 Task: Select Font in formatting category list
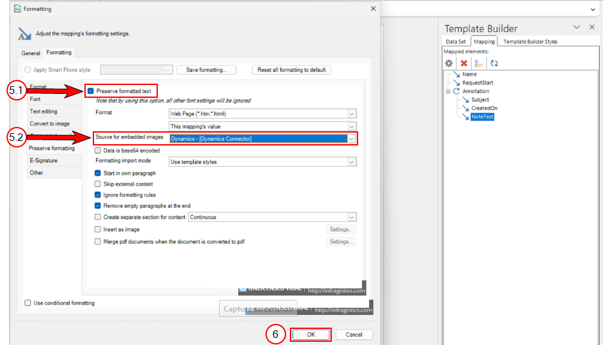pos(54,99)
